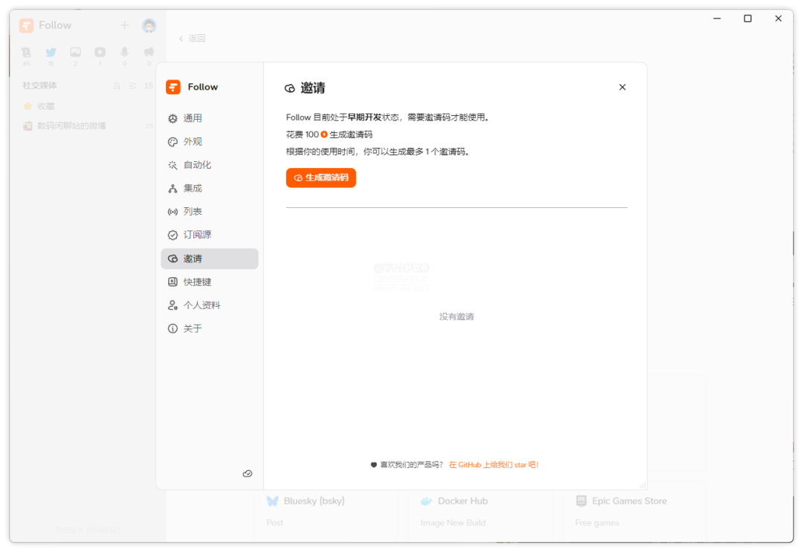Click the 社交媒体 section header

click(x=40, y=85)
